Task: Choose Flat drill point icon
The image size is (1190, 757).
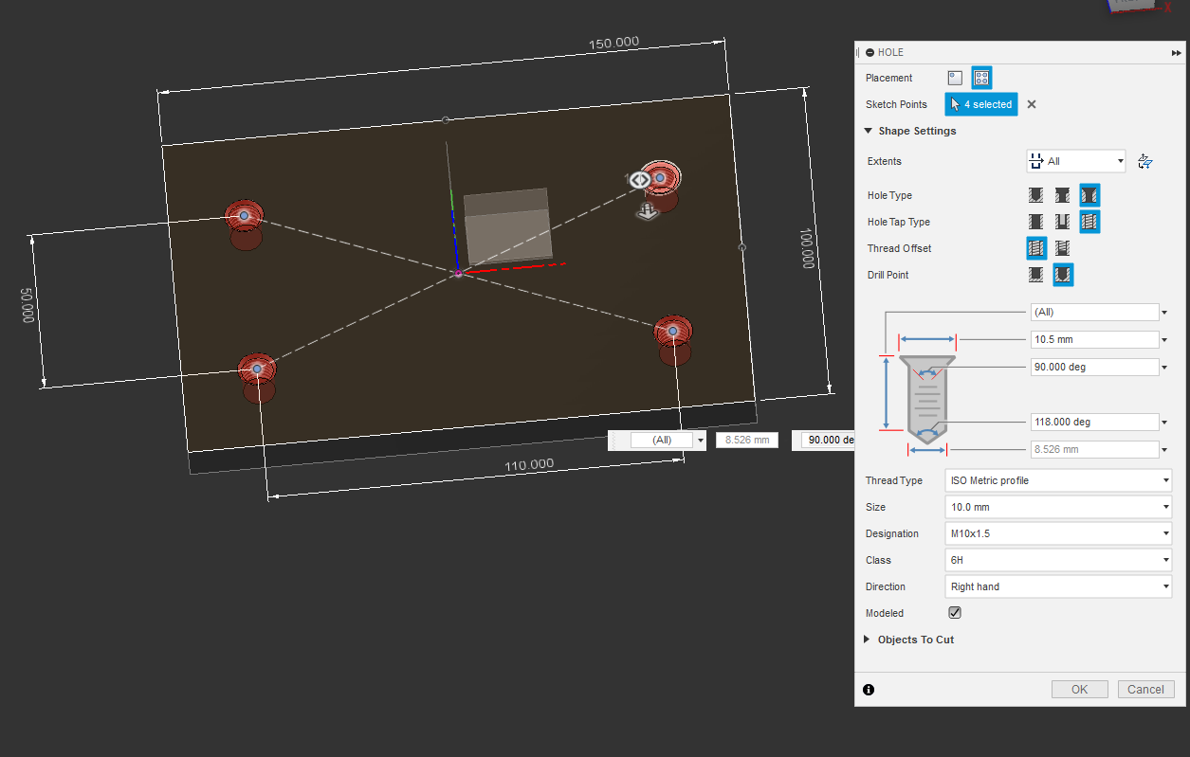Action: [x=1036, y=275]
